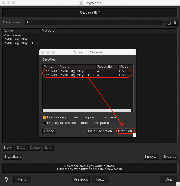The image size is (180, 186).
Task: Open the Categories dropdown arrow
Action: pyautogui.click(x=164, y=22)
